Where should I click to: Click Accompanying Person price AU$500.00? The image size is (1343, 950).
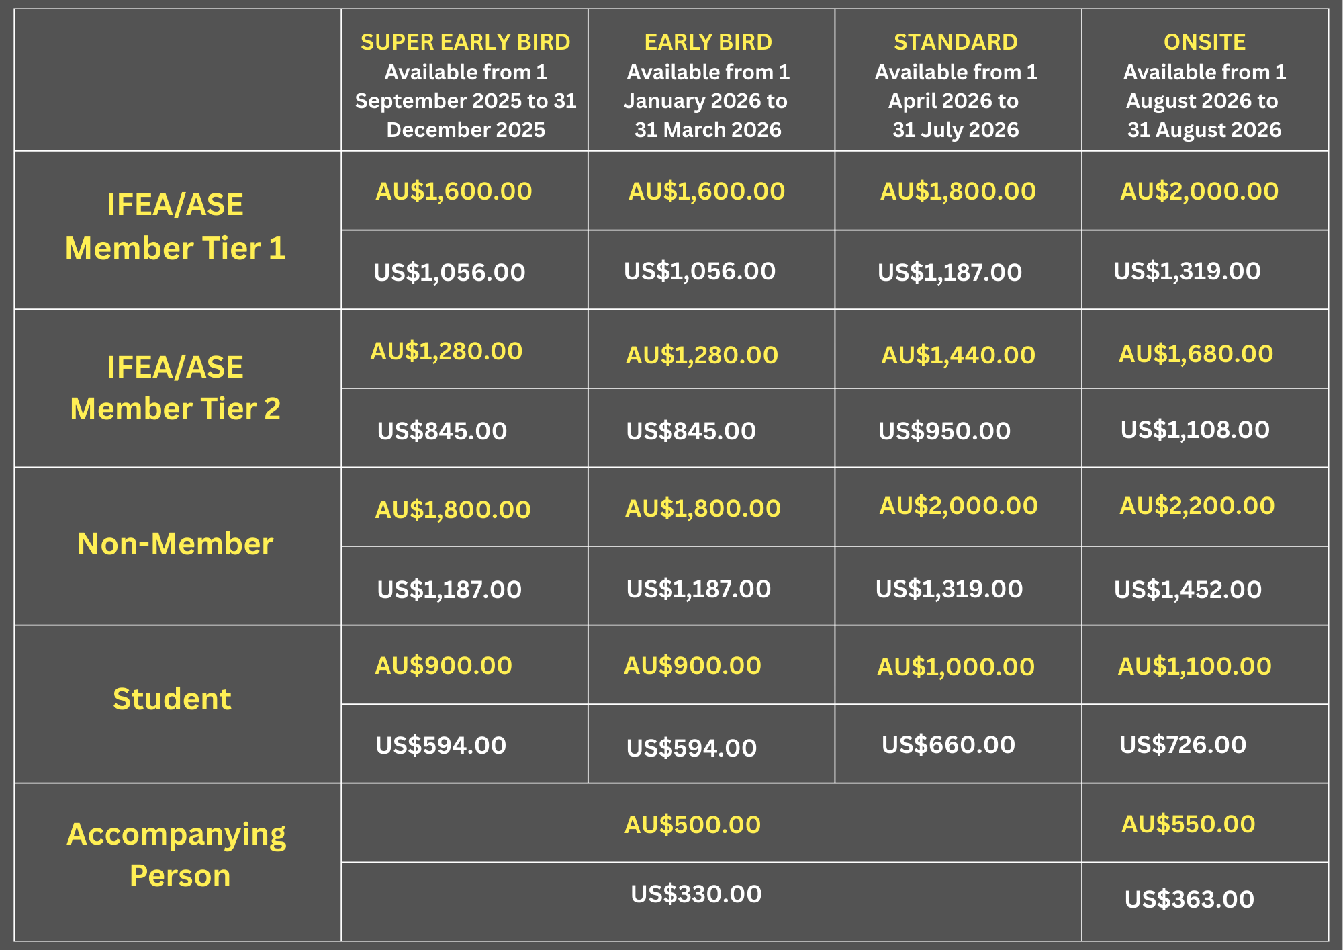pyautogui.click(x=692, y=824)
